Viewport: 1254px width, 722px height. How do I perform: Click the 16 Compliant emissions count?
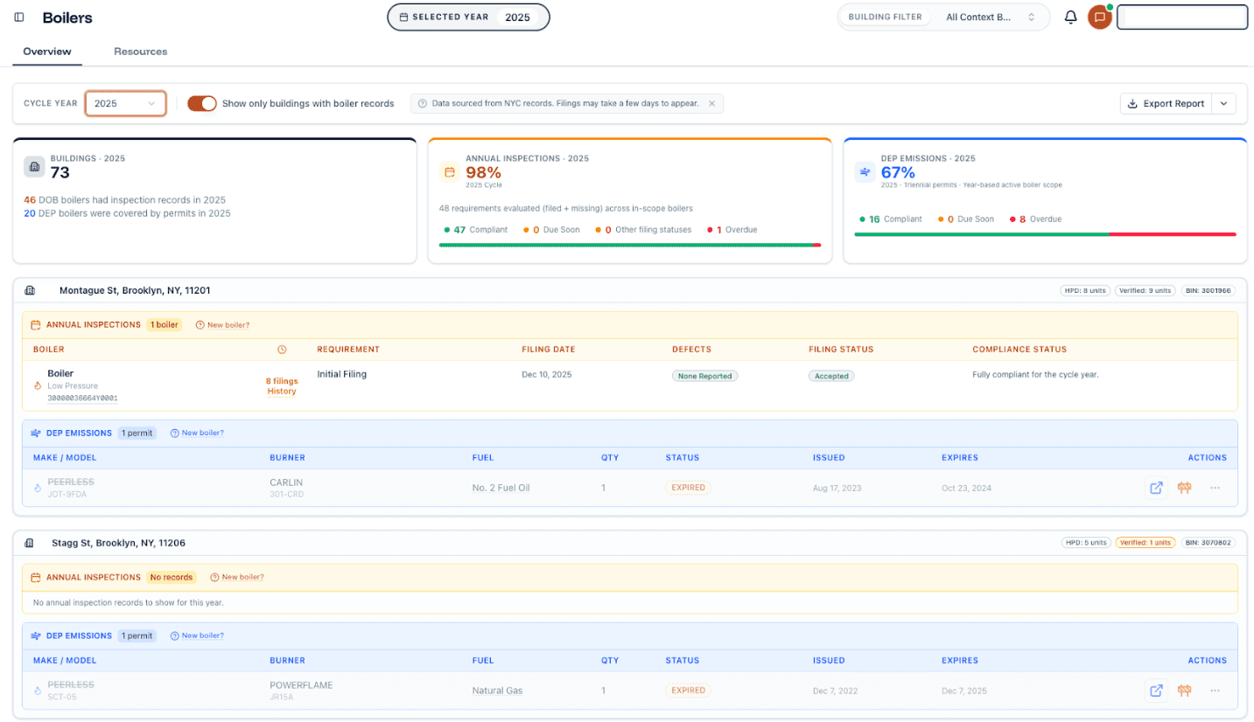[890, 219]
